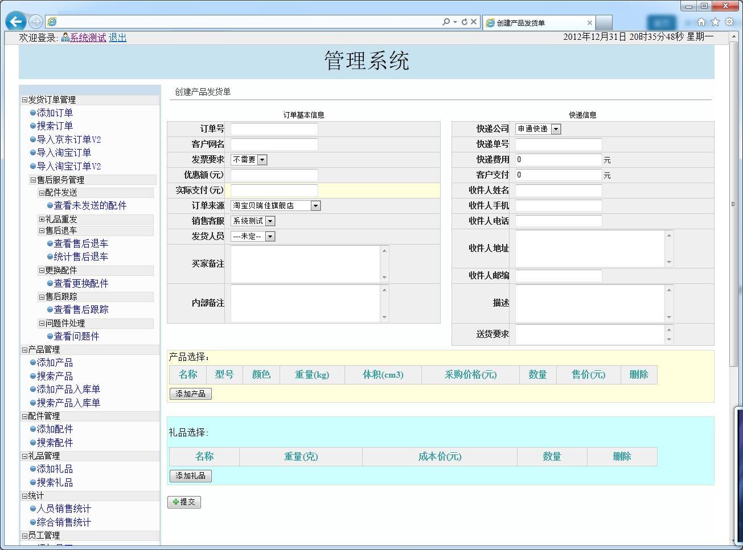Open the 快递公司 dropdown
This screenshot has width=743, height=550.
(x=556, y=129)
